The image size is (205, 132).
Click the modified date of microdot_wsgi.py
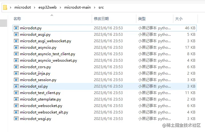[x=108, y=118]
